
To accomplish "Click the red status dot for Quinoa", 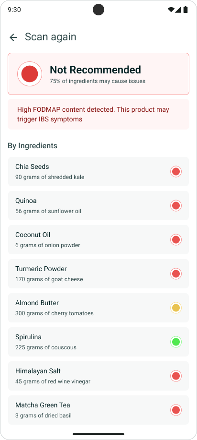I will tap(176, 206).
